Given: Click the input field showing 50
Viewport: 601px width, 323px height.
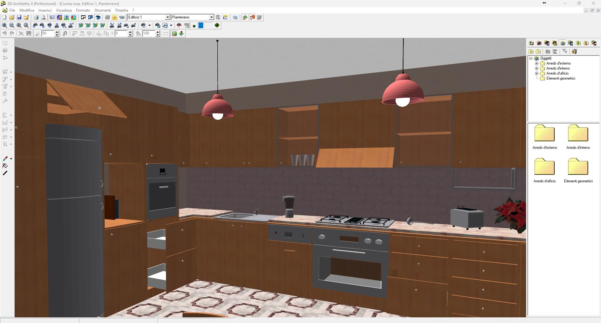Looking at the screenshot, I should [x=48, y=33].
